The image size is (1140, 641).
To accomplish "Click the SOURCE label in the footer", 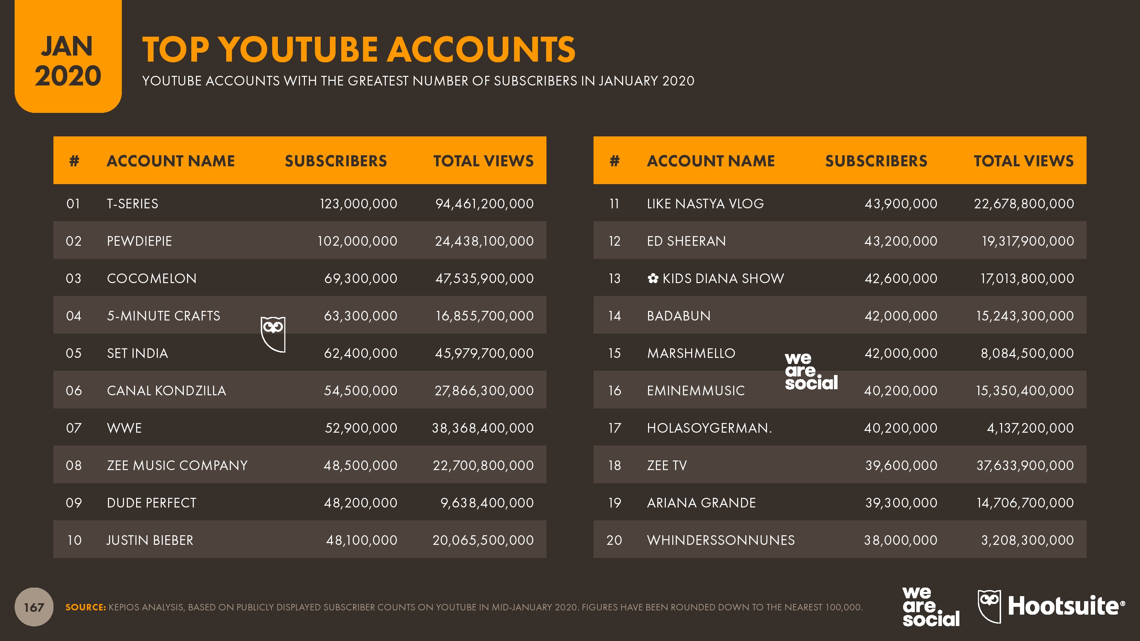I will point(85,608).
